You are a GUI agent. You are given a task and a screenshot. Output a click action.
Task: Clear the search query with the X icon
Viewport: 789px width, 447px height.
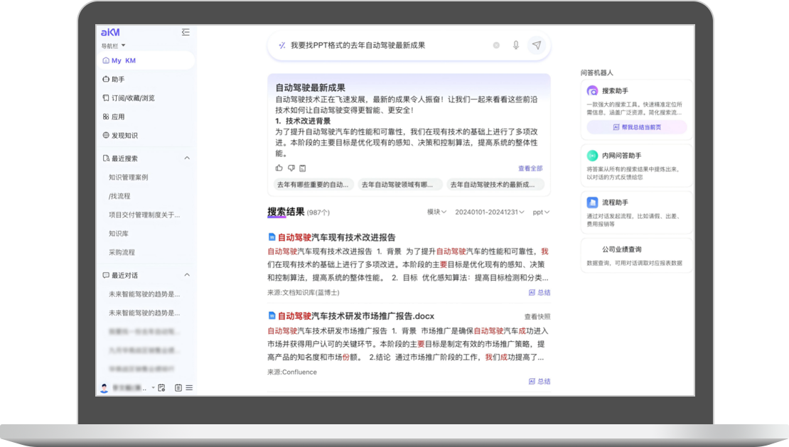click(496, 45)
